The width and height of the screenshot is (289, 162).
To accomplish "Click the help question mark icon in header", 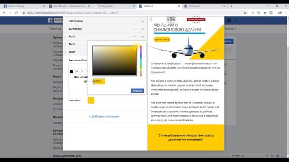I will (229, 20).
